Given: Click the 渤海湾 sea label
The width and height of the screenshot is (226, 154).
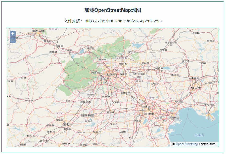Looking at the screenshot, I should coord(199,135).
